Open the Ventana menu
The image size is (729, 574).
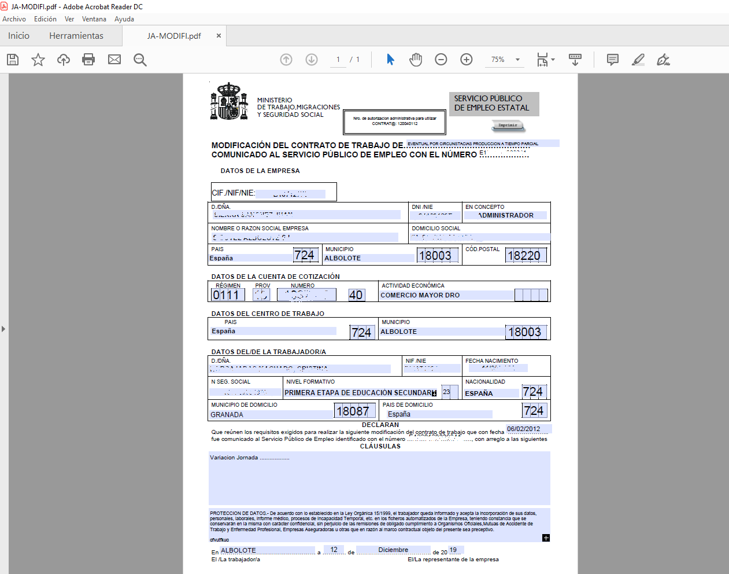(94, 19)
